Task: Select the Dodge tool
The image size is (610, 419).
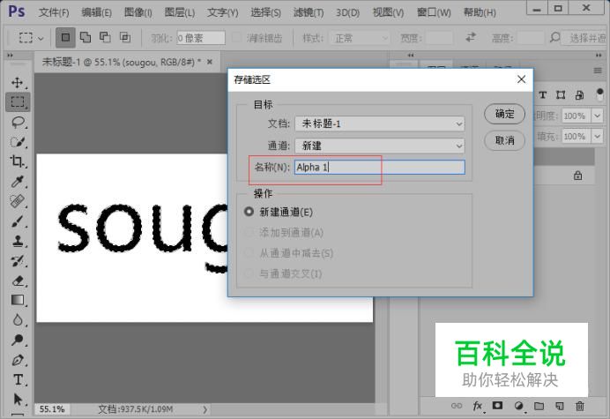Action: coord(18,340)
